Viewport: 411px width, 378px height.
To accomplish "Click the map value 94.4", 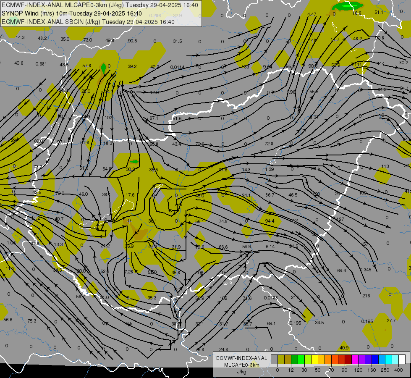I will tap(270, 221).
